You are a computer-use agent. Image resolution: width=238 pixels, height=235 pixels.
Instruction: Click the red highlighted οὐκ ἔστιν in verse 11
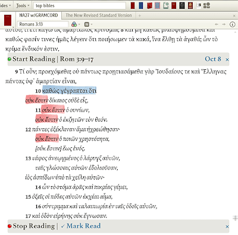point(53,110)
